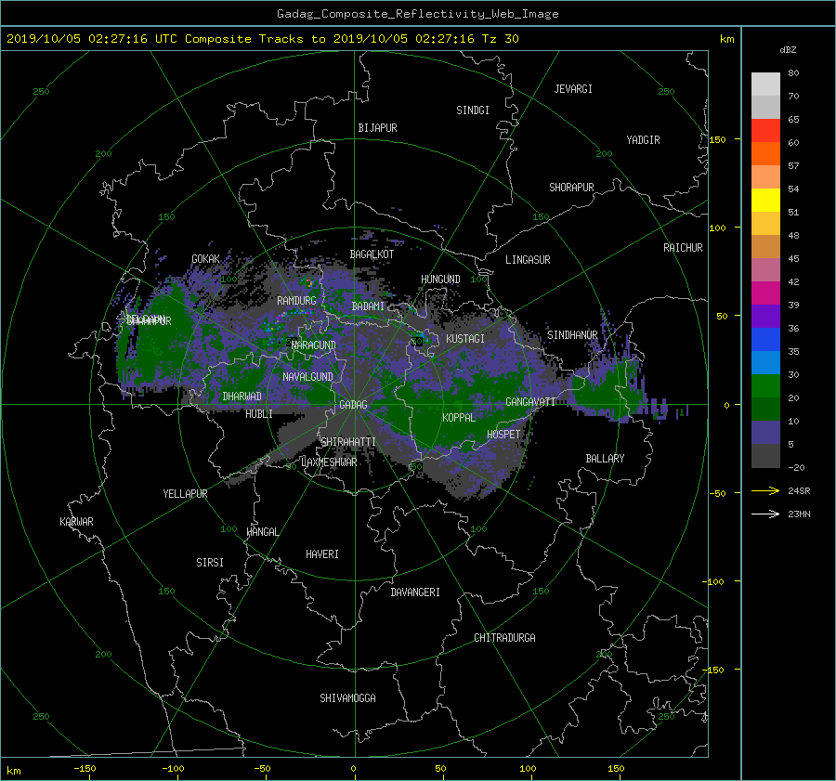Screen dimensions: 836x781
Task: Pick the bright green 20-30 dBZ swatch
Action: tap(765, 386)
